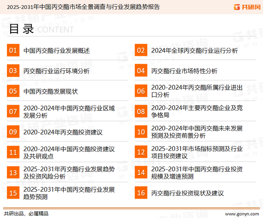Open chapter 2025-2031年市场指标预测及行业项目投资建议
Viewport: 263px width, 218px height.
(197, 152)
